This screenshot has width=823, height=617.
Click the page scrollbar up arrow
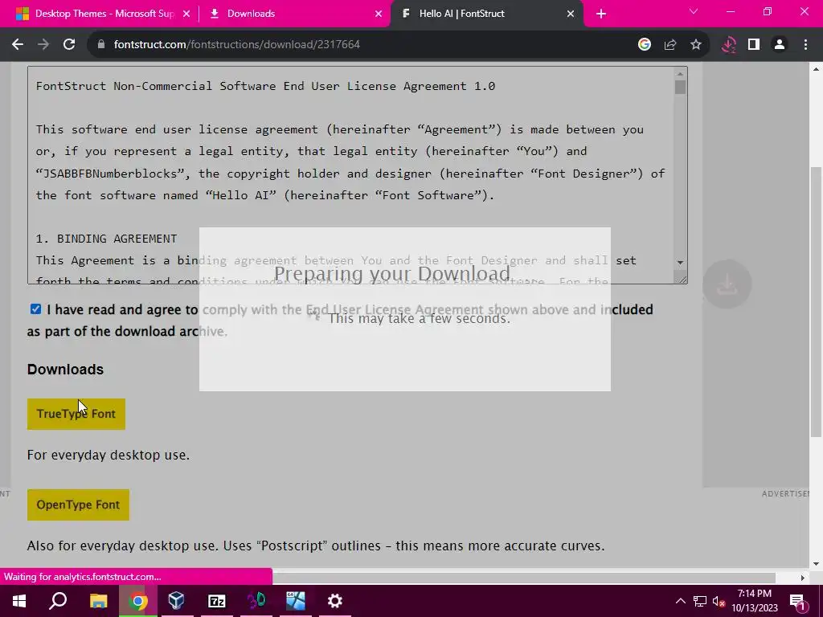coord(817,69)
